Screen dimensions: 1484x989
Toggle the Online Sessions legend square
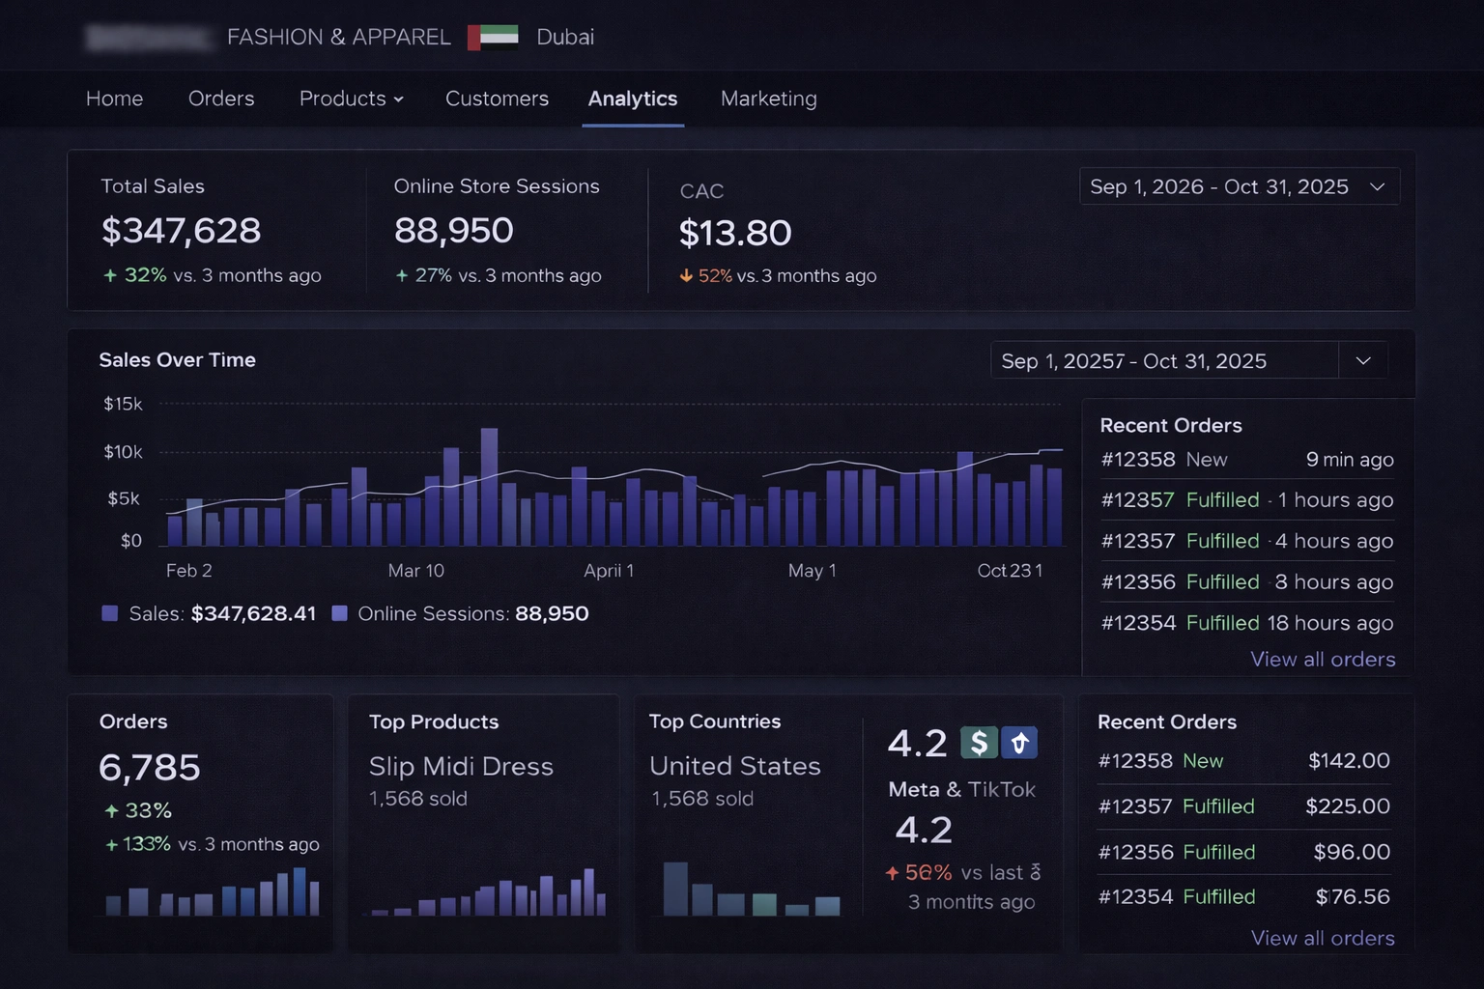(339, 613)
